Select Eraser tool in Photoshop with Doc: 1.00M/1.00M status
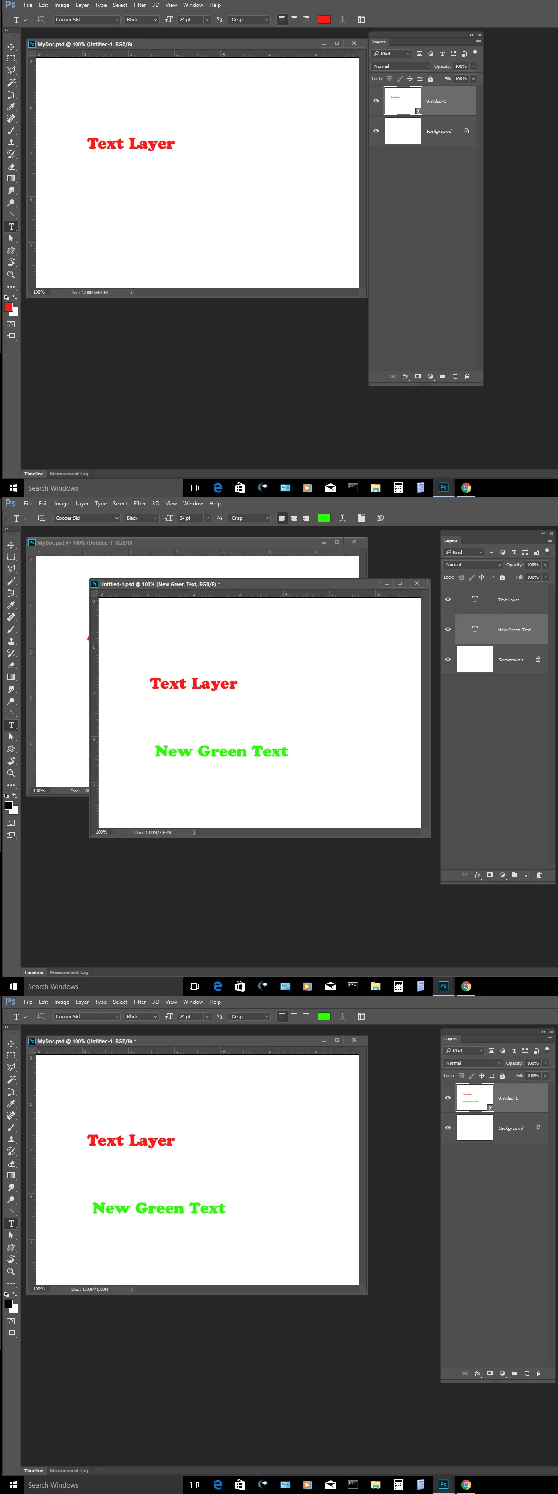The width and height of the screenshot is (558, 1494). [11, 1164]
